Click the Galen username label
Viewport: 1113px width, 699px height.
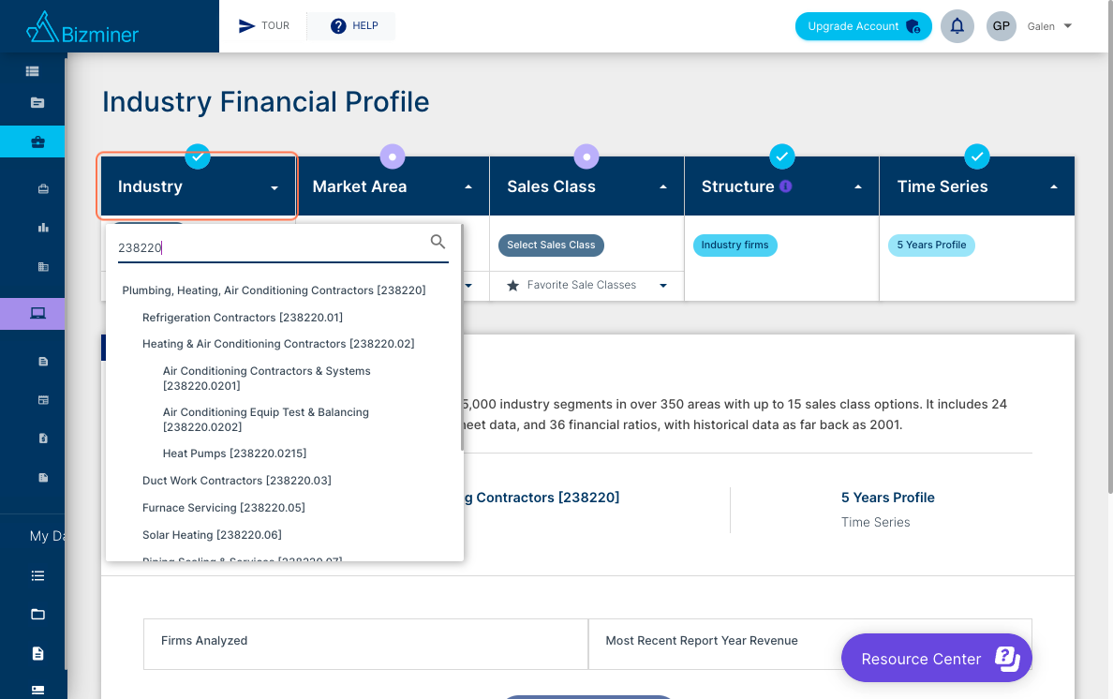tap(1041, 26)
